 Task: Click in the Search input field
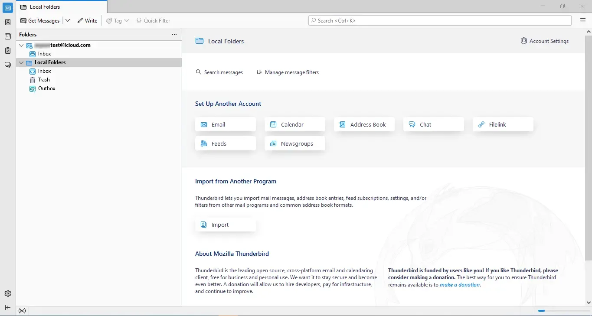tap(440, 20)
